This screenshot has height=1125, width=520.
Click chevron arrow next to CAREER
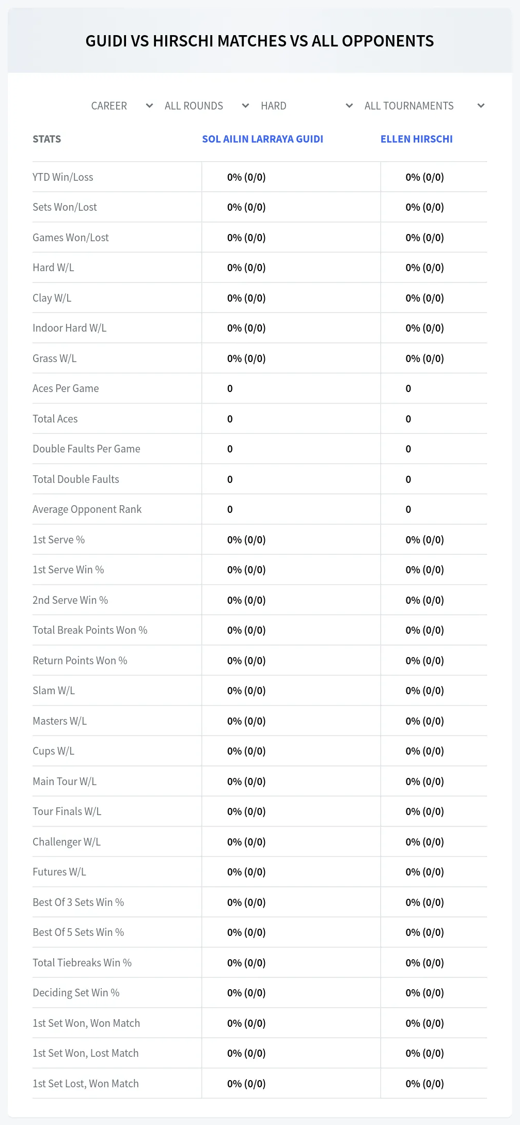[x=149, y=106]
